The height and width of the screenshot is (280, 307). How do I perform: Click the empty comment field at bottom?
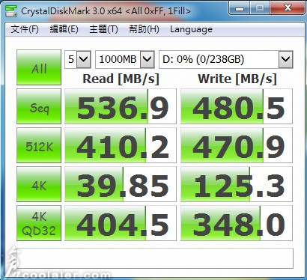point(155,258)
